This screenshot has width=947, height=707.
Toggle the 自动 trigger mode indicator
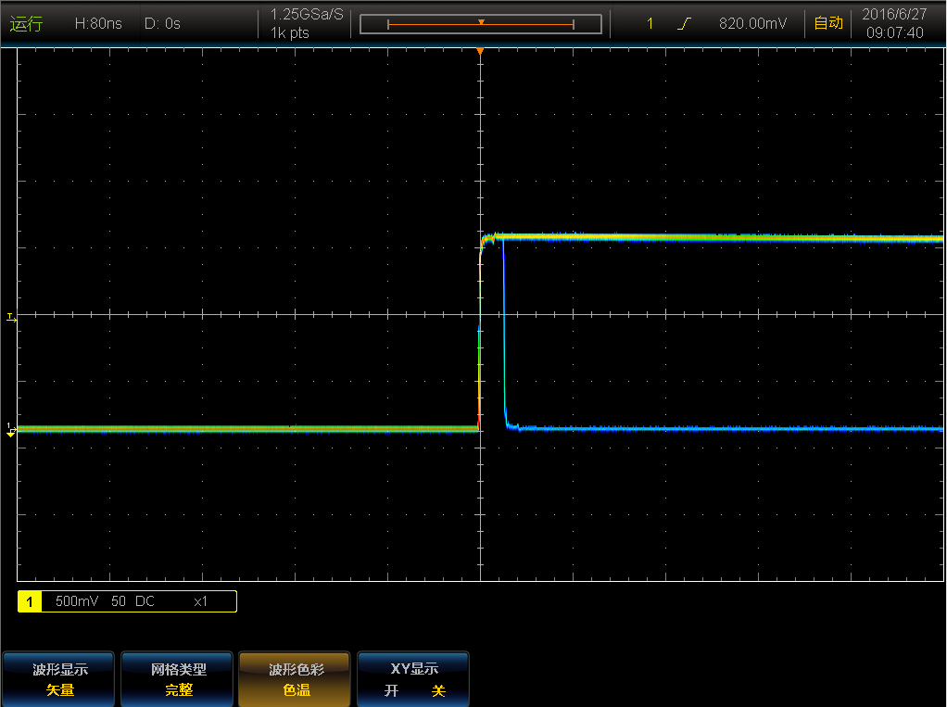[x=827, y=23]
